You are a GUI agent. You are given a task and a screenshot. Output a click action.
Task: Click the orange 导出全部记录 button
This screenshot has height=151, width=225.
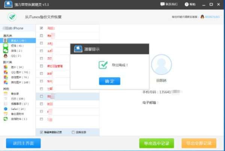coord(199,143)
